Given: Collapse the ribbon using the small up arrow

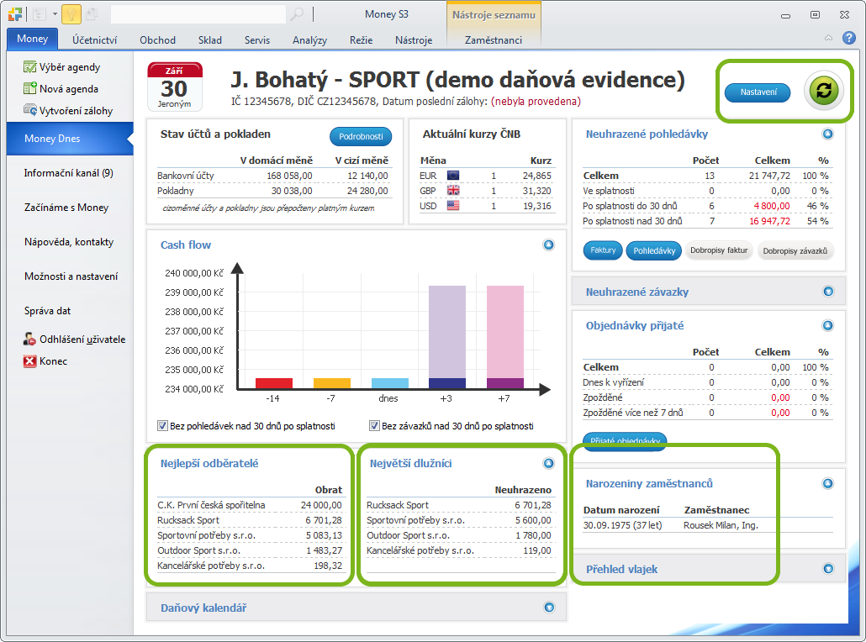Looking at the screenshot, I should (828, 38).
